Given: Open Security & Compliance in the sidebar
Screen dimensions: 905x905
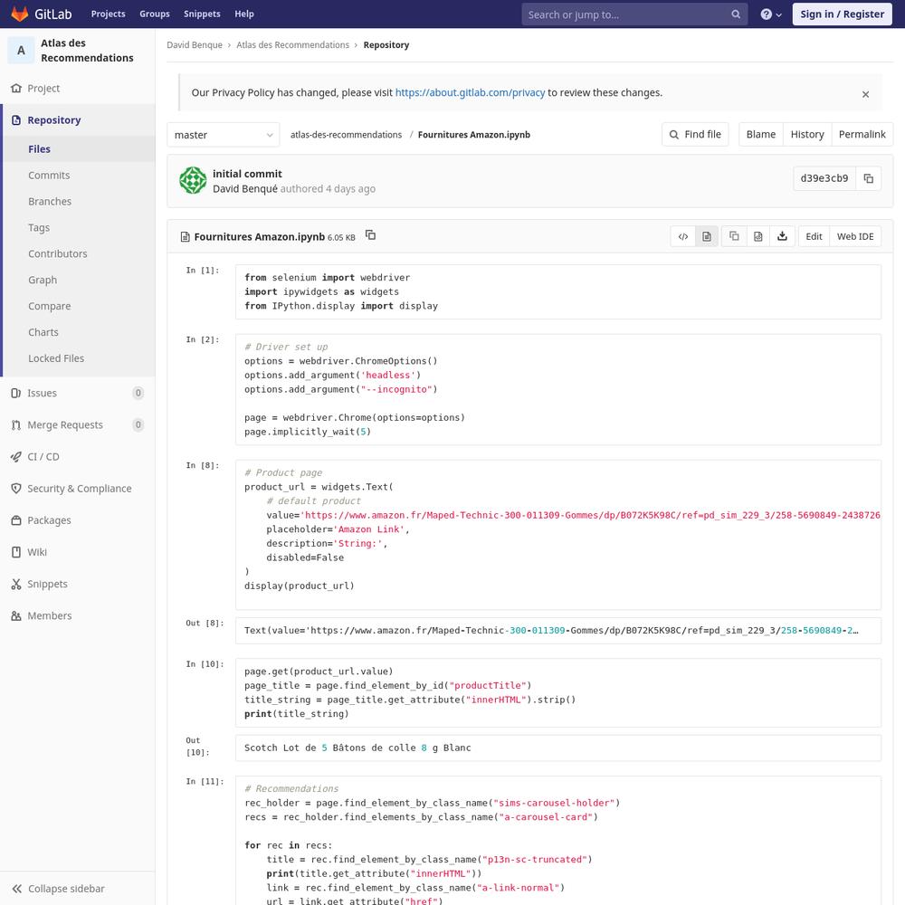Looking at the screenshot, I should pyautogui.click(x=77, y=489).
